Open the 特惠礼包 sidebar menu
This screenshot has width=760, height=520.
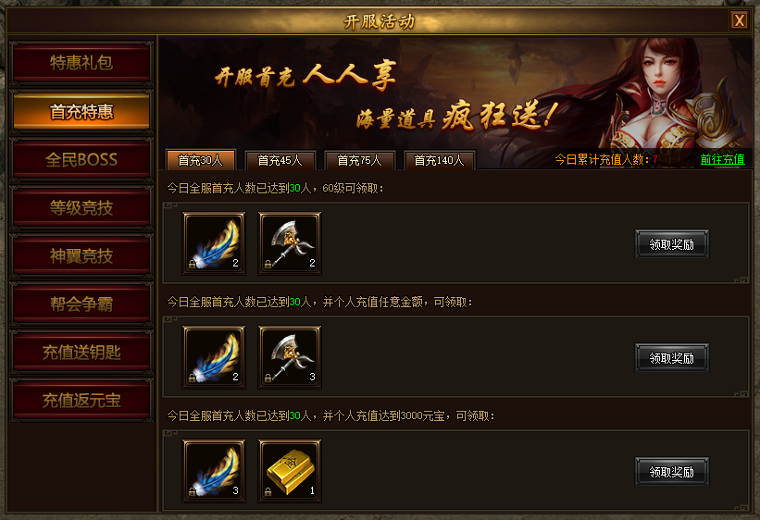[x=81, y=63]
